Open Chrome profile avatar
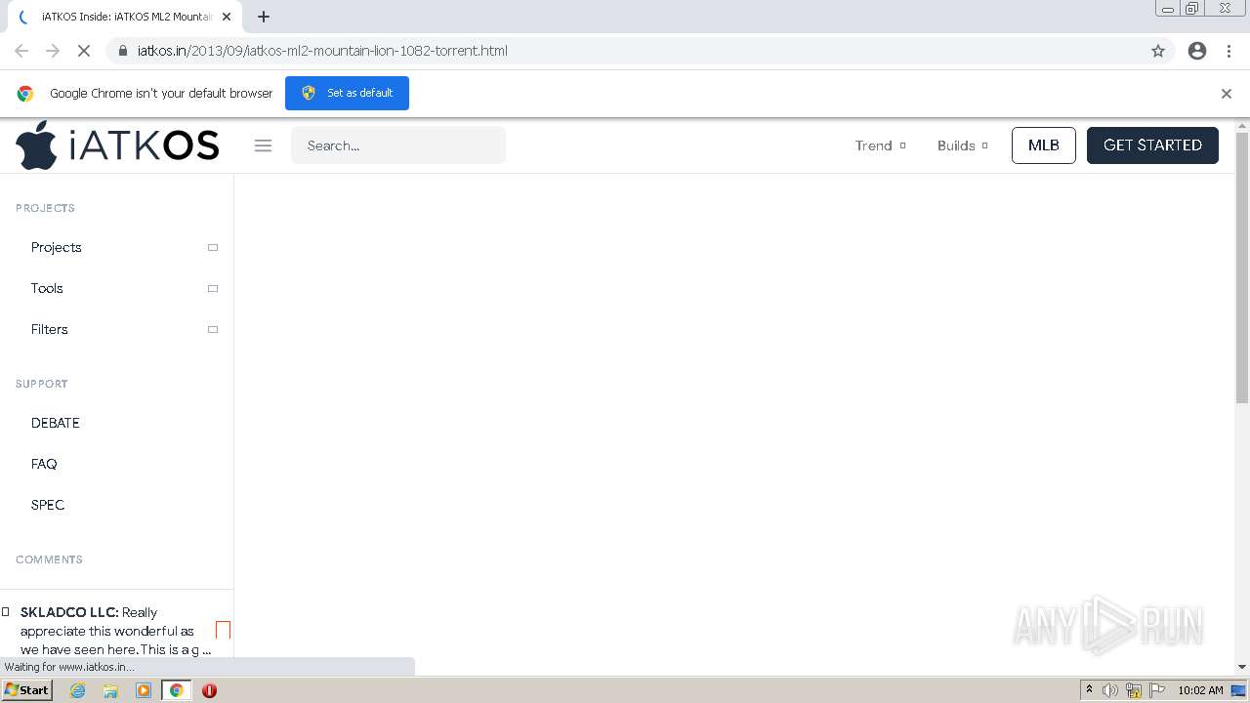 (1197, 51)
